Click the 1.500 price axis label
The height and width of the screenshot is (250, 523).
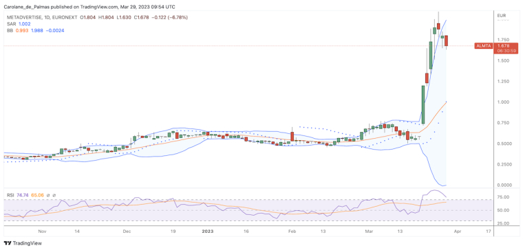(x=502, y=61)
